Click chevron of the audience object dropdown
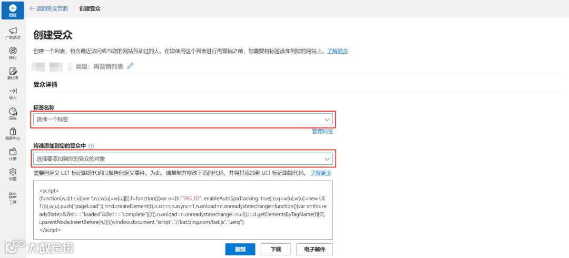 [327, 159]
